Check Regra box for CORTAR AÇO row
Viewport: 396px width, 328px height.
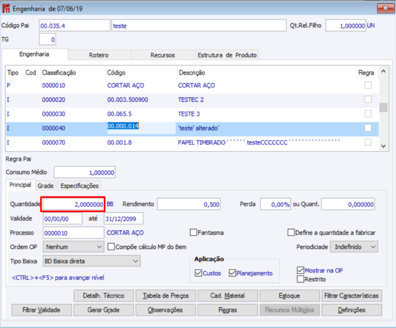pos(368,85)
